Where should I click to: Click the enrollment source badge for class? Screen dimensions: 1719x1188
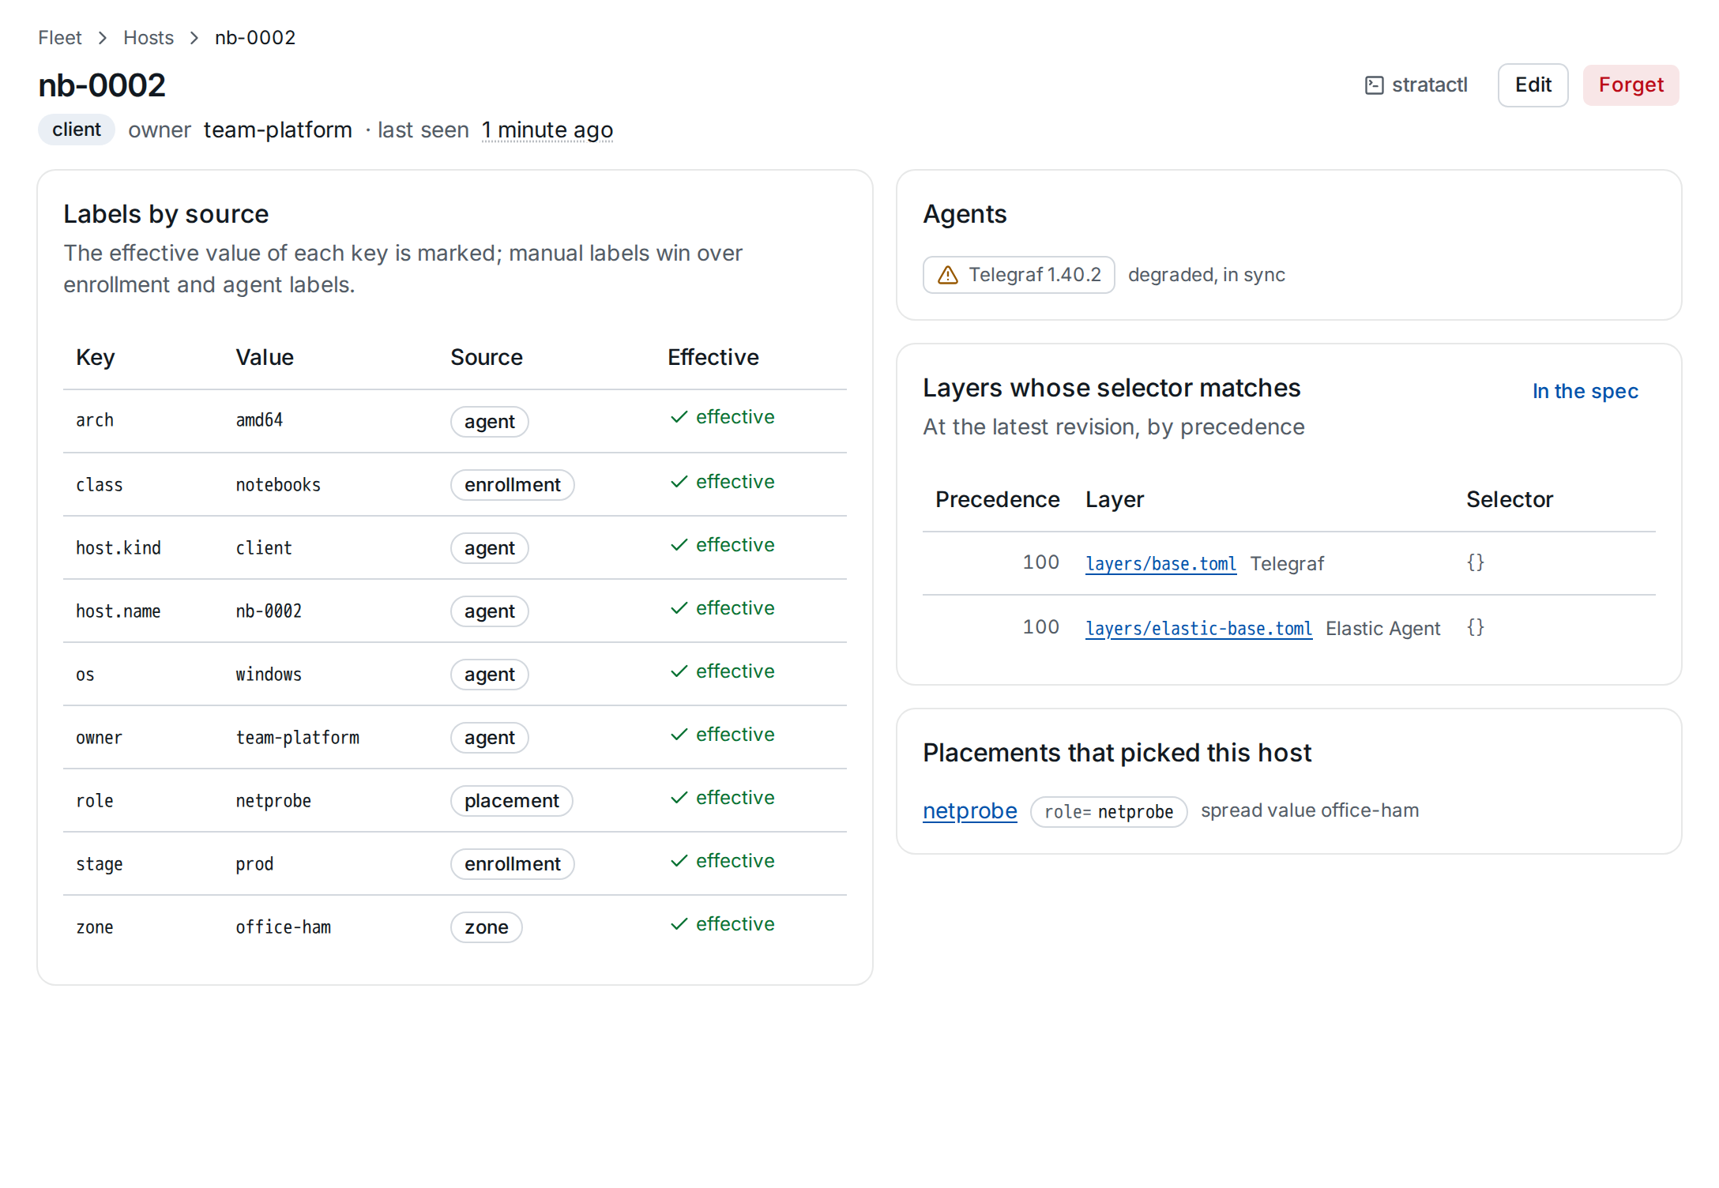click(512, 485)
